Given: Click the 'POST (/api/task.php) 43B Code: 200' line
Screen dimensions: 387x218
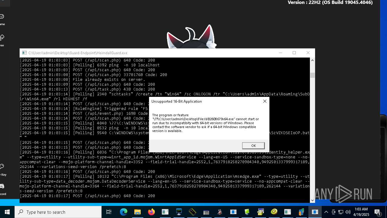Looking at the screenshot, I should pyautogui.click(x=87, y=89).
